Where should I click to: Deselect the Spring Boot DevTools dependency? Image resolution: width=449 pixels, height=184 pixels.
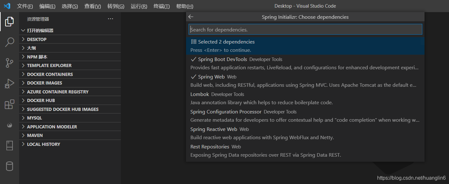[x=222, y=59]
